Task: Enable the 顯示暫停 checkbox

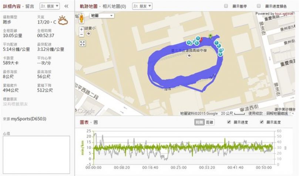Action: 226,6
